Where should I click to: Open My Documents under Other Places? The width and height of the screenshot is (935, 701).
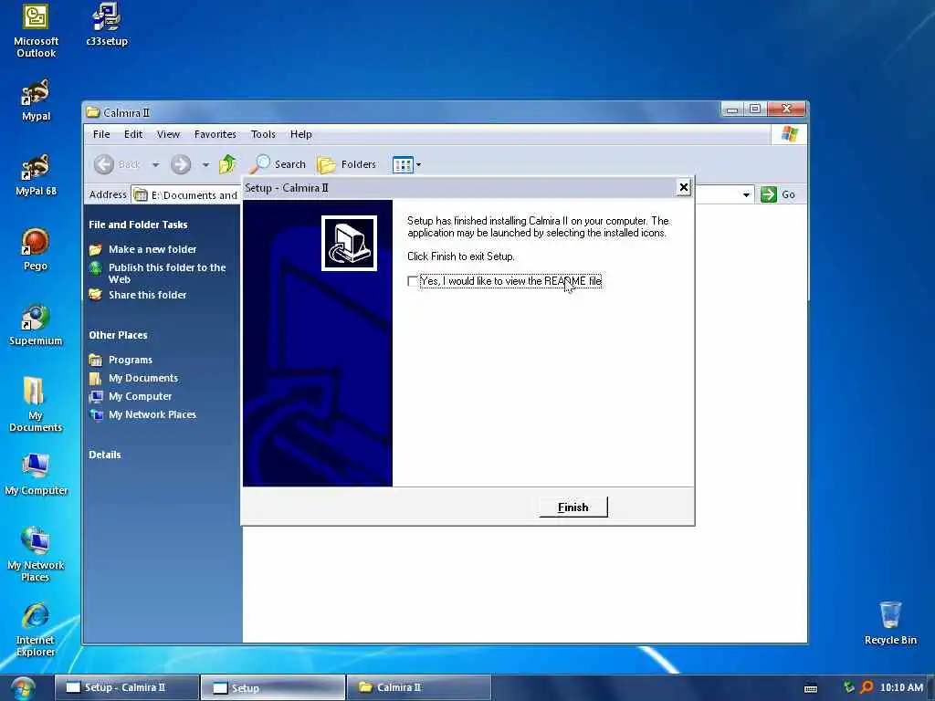click(143, 378)
